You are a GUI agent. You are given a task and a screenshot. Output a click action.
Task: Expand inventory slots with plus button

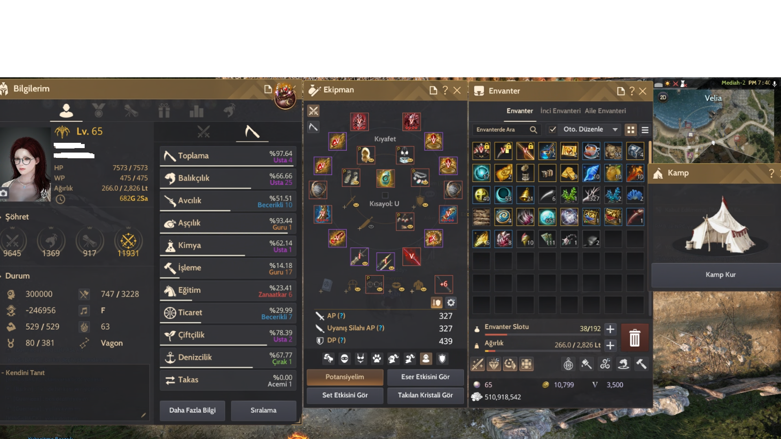610,329
